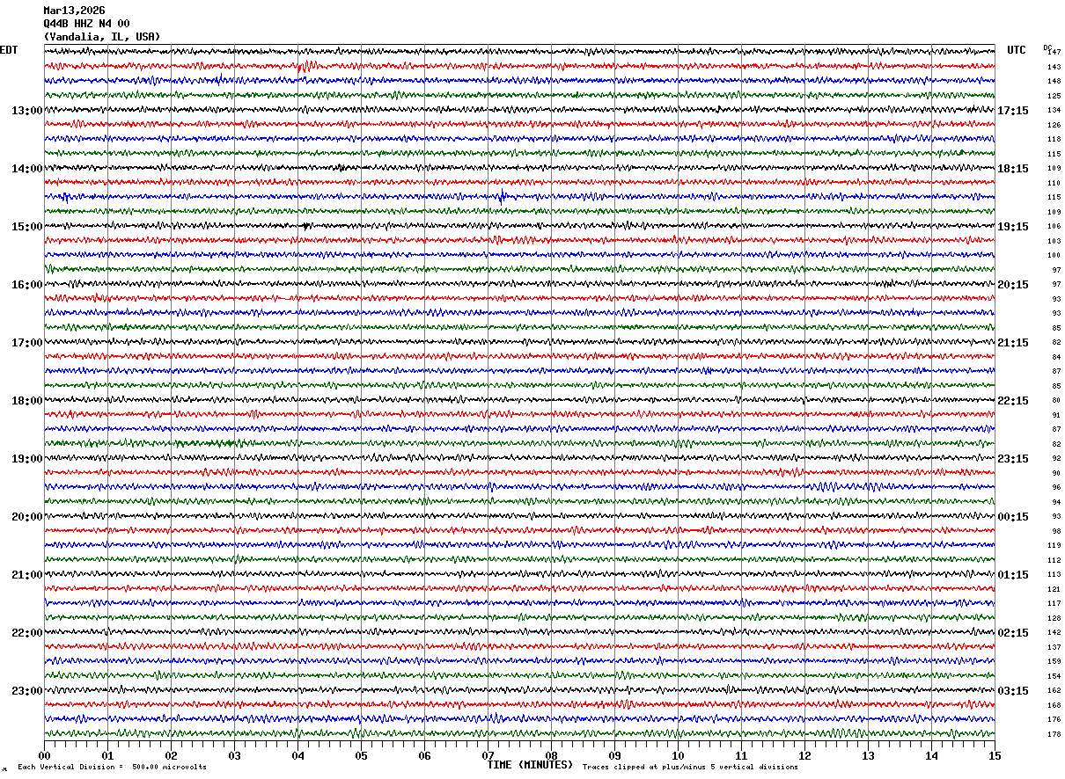The height and width of the screenshot is (779, 1065).
Task: Click minute tick label "06" on time axis
Action: point(424,755)
